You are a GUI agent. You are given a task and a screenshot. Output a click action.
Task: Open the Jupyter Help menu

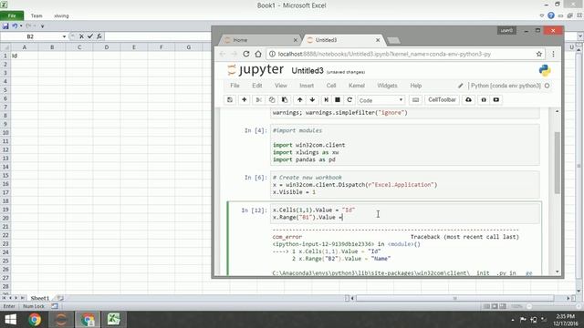coord(416,86)
